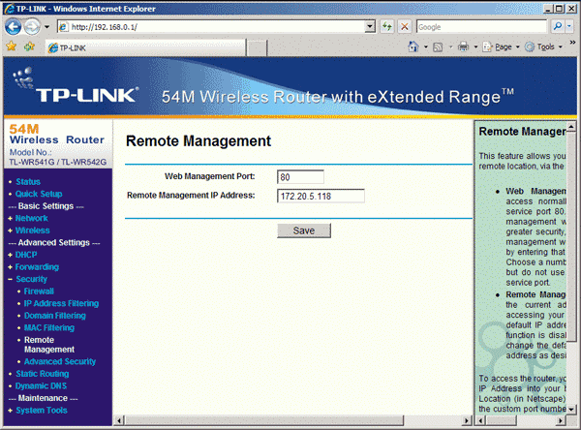Click help panel scrollbar up arrow
Image resolution: width=581 pixels, height=430 pixels.
[x=571, y=127]
